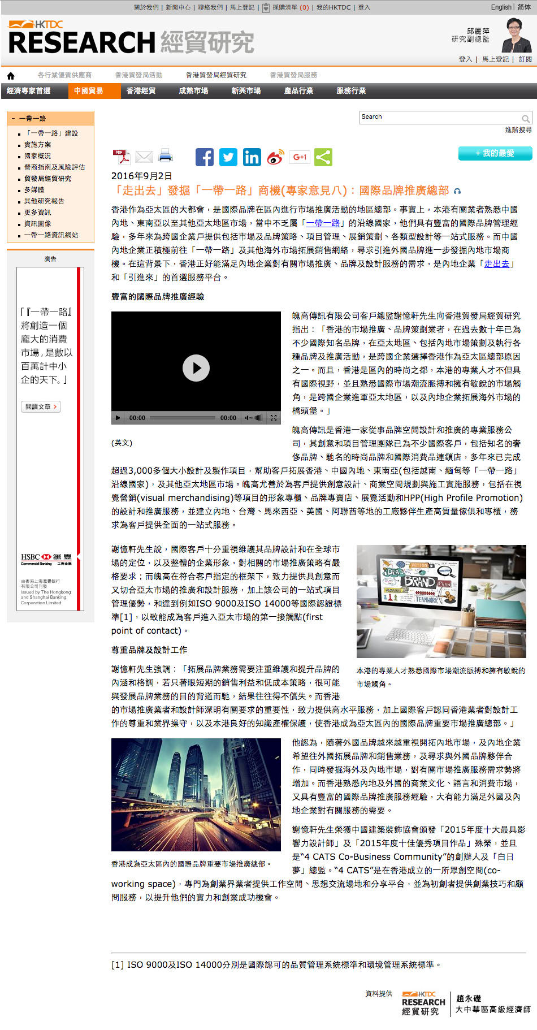Viewport: 537px width, 1030px height.
Task: Download the article as PDF icon
Action: pyautogui.click(x=121, y=157)
